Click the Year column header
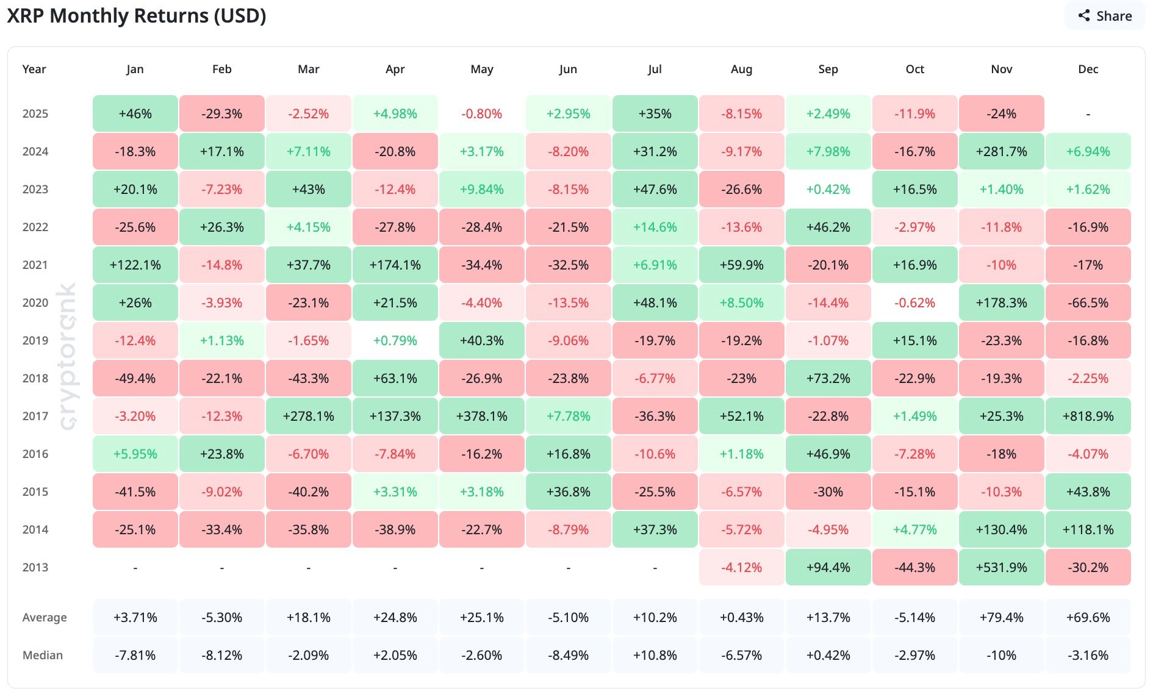1153x694 pixels. click(x=34, y=70)
